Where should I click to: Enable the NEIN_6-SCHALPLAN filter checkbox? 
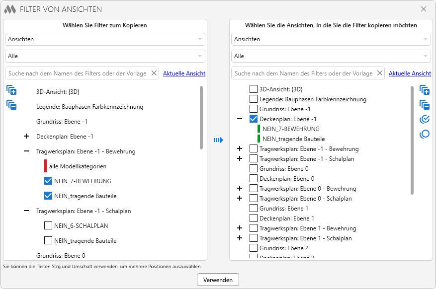pos(48,226)
